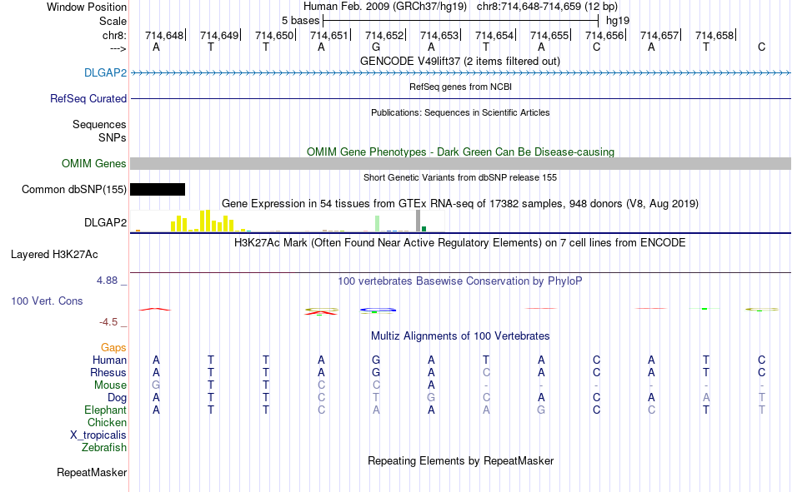Click the gray OMIM Genes bar
Image resolution: width=792 pixels, height=492 pixels.
coord(460,163)
